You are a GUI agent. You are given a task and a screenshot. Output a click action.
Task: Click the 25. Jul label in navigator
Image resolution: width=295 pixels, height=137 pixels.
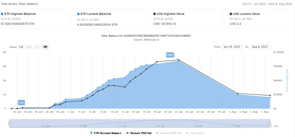tap(198, 126)
